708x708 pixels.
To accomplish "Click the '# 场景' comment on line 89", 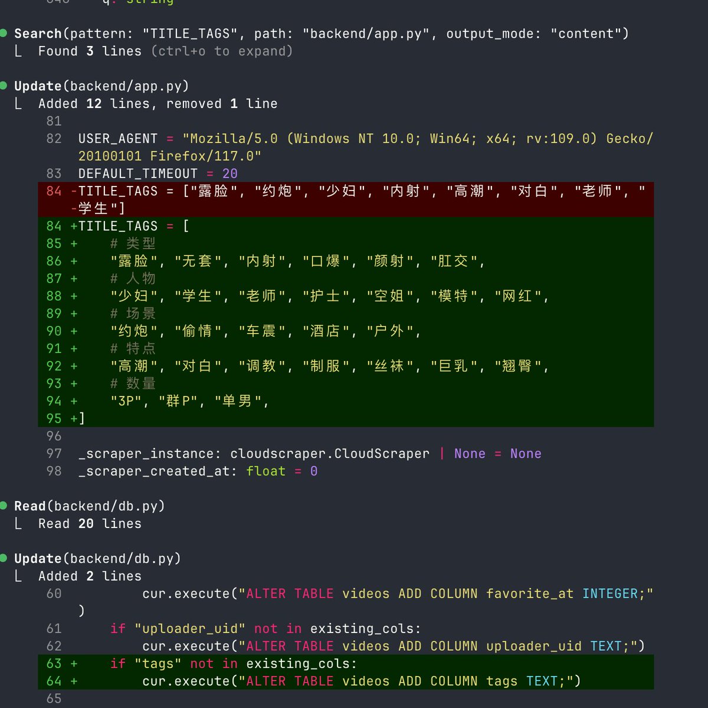I will [x=133, y=314].
